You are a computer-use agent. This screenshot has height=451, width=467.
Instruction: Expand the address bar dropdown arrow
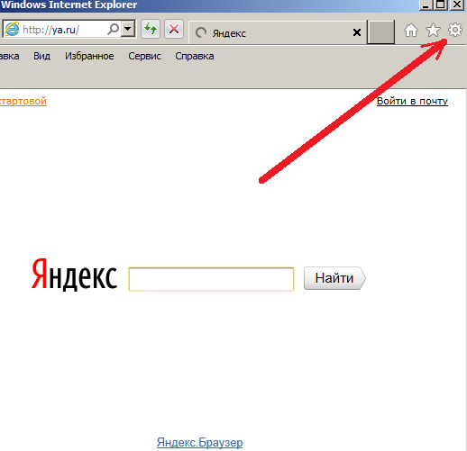coord(128,29)
